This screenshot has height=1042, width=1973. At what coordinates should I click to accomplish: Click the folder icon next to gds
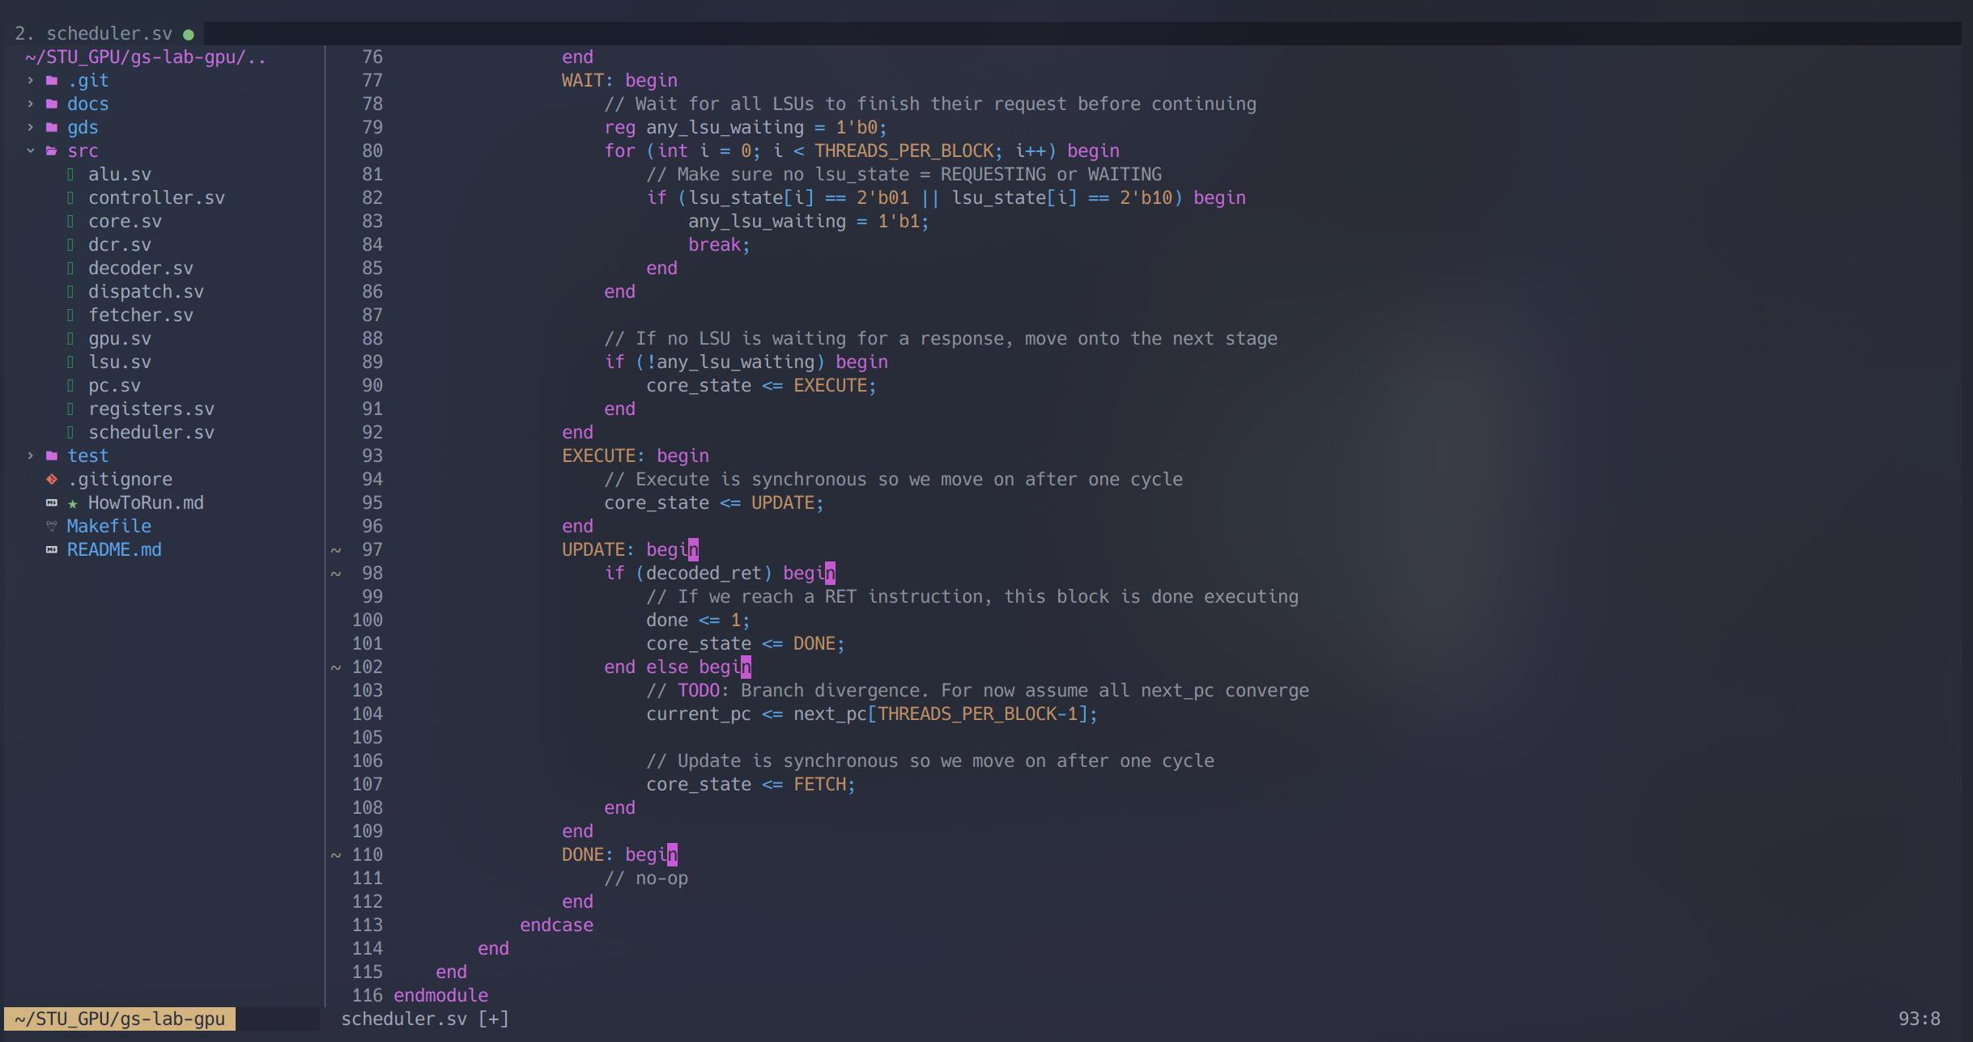click(52, 127)
